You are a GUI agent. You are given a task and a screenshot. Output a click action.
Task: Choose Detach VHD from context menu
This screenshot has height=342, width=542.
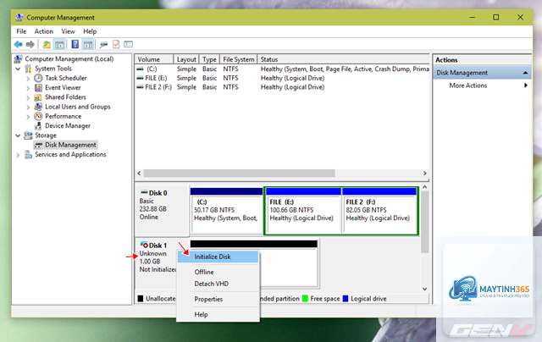[218, 284]
